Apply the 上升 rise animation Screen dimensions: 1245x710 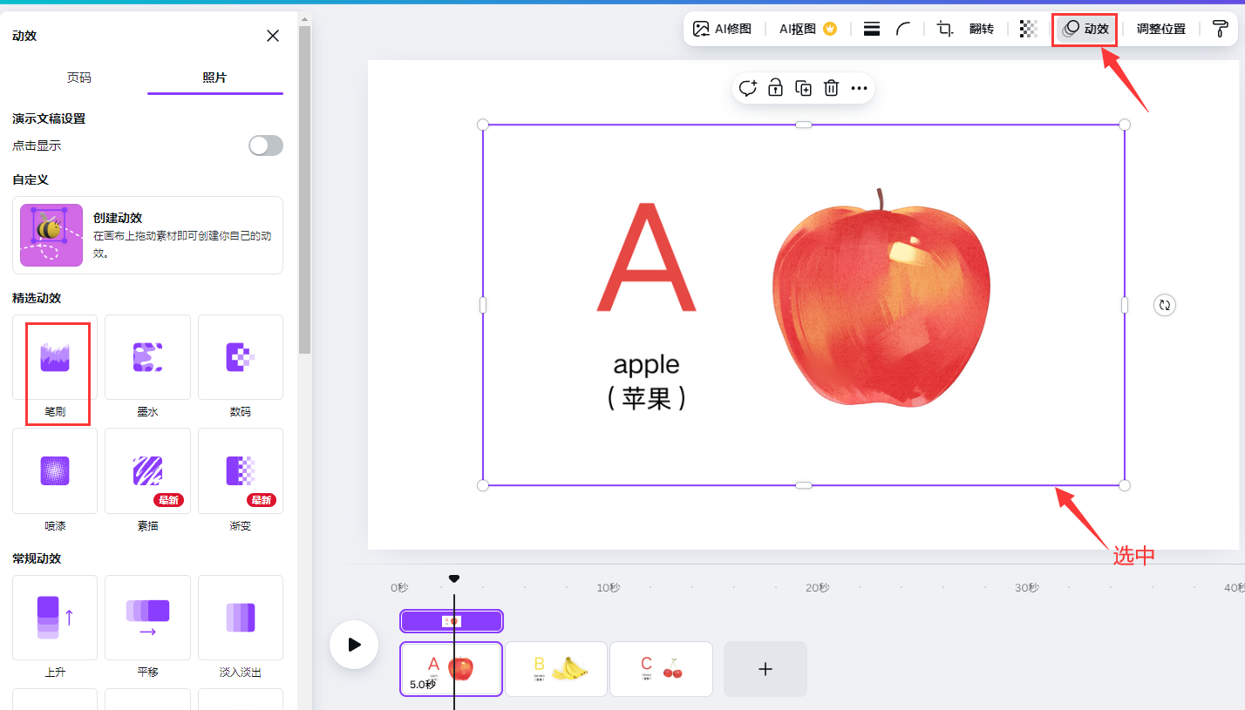click(55, 618)
